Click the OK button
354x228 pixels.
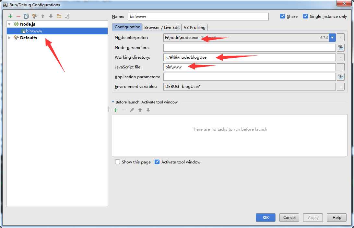tap(265, 217)
